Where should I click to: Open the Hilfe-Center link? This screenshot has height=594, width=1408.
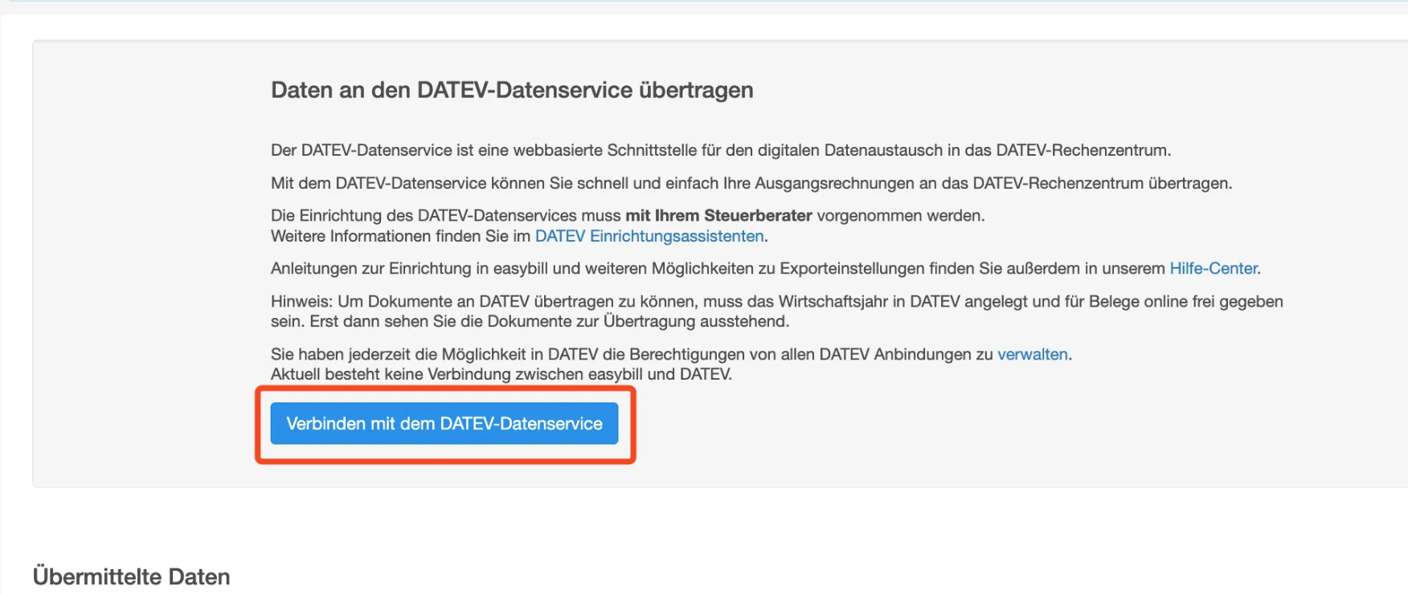(x=1214, y=268)
